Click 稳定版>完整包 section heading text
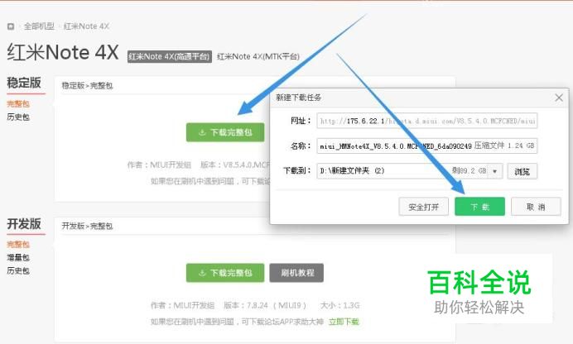The height and width of the screenshot is (344, 573). 87,86
